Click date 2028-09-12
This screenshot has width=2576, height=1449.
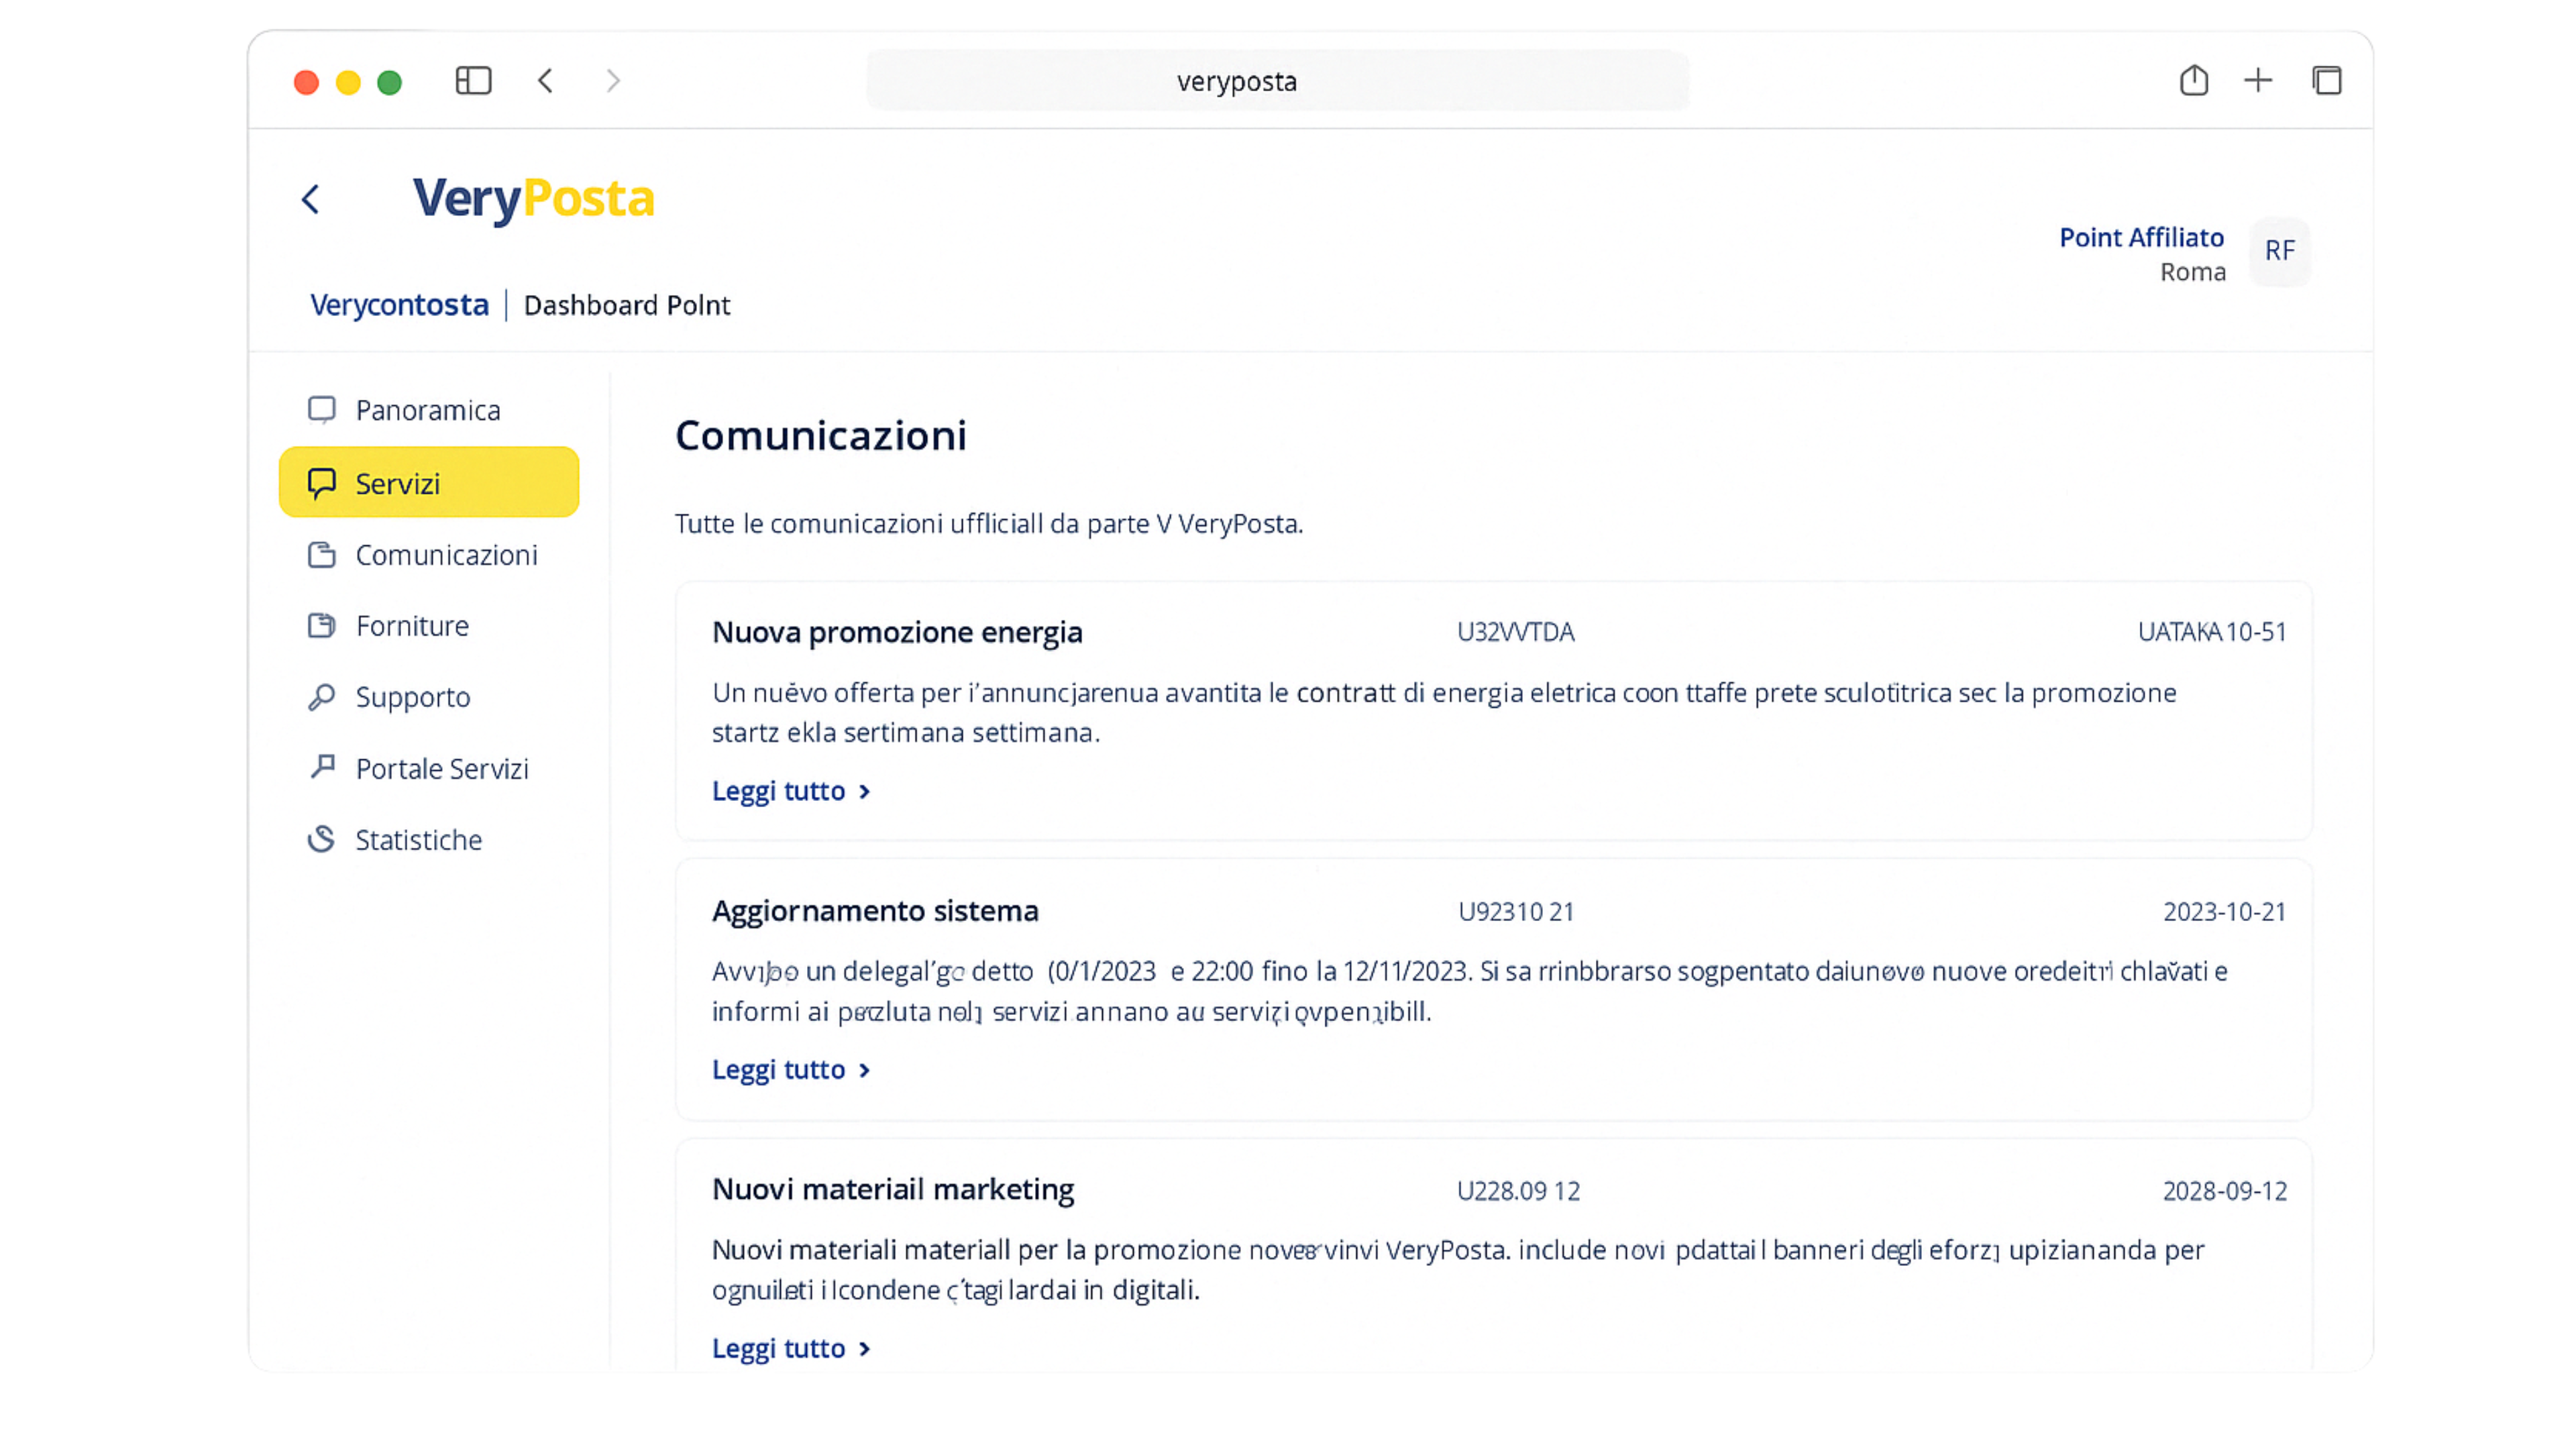click(2225, 1191)
